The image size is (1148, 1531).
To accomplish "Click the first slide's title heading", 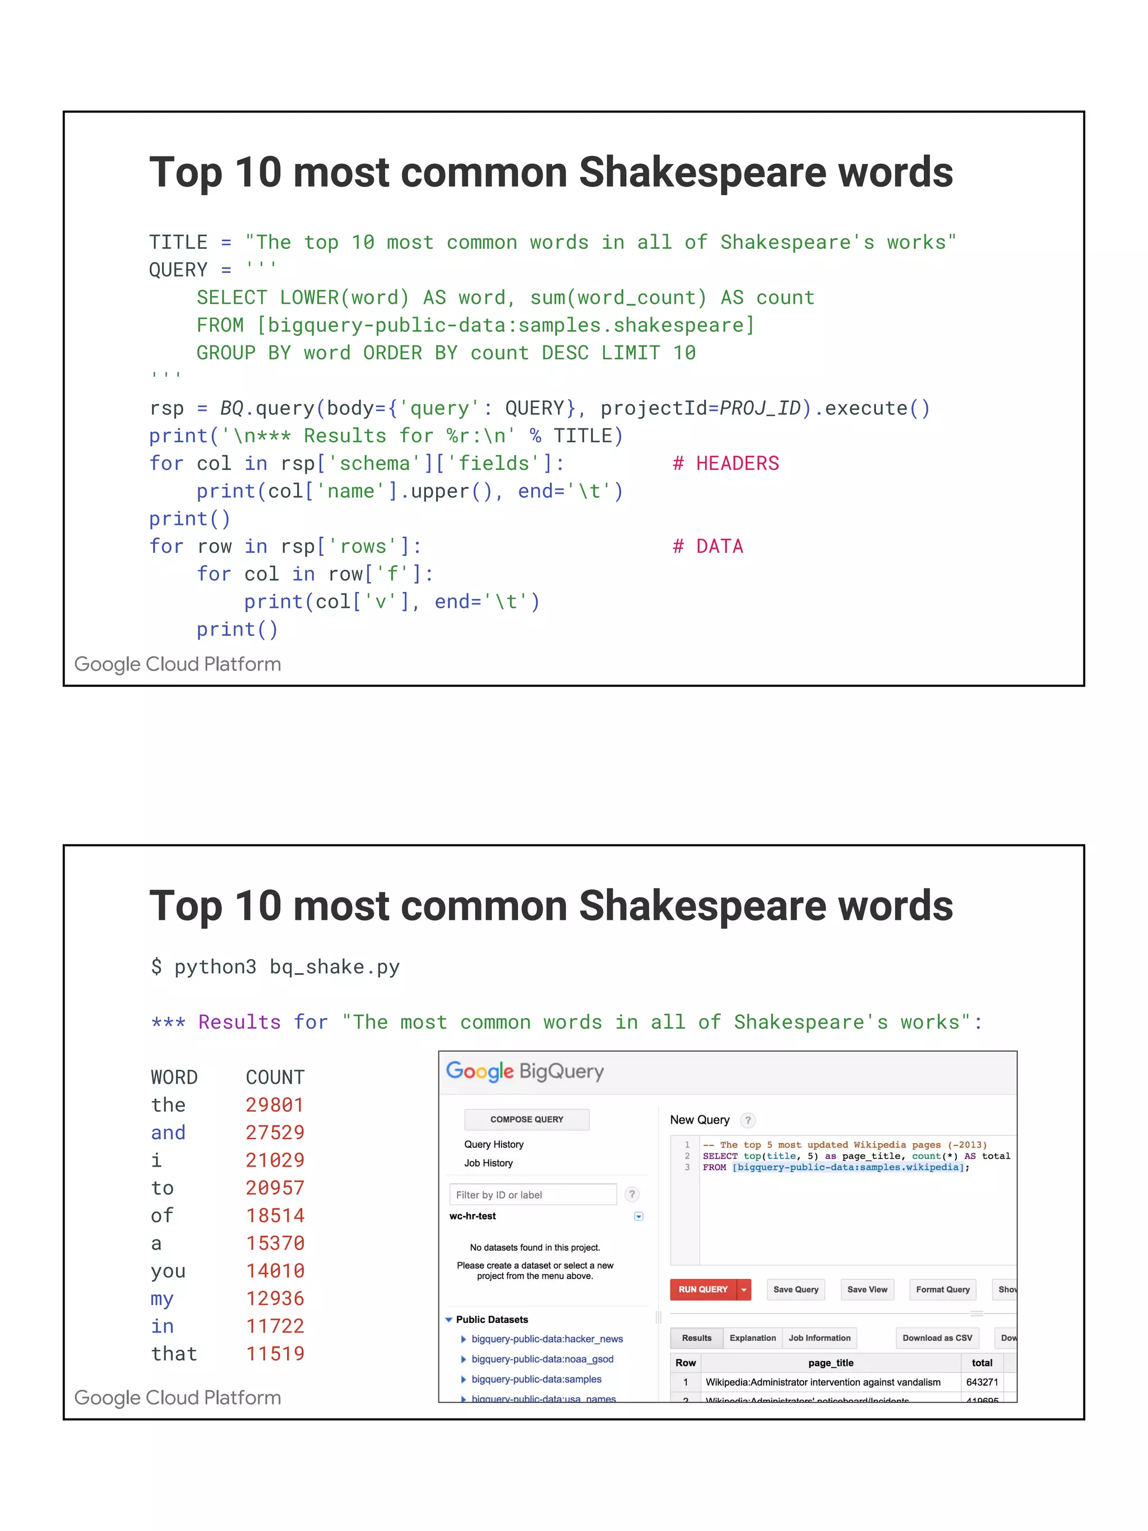I will [x=551, y=172].
